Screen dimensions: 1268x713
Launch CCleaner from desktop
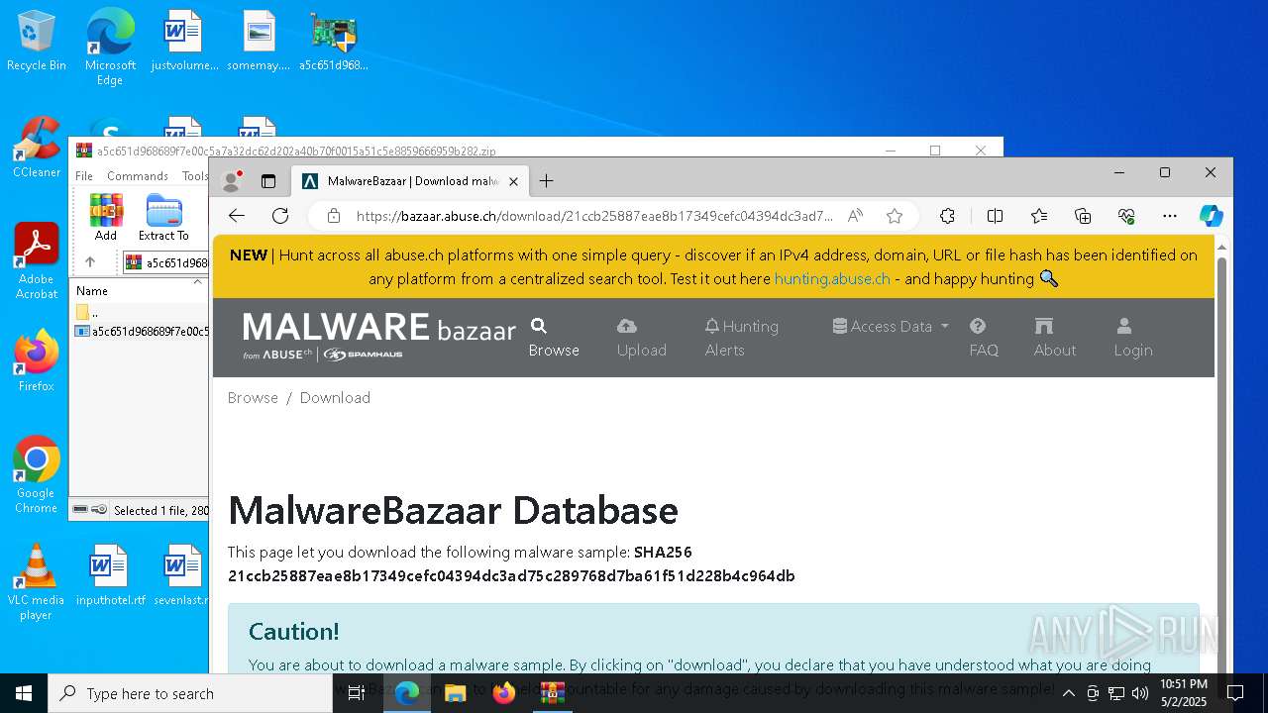pyautogui.click(x=37, y=147)
